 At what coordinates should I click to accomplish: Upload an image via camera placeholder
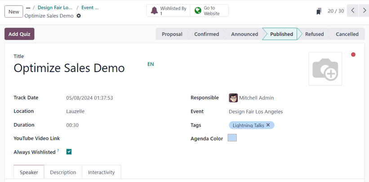(325, 69)
